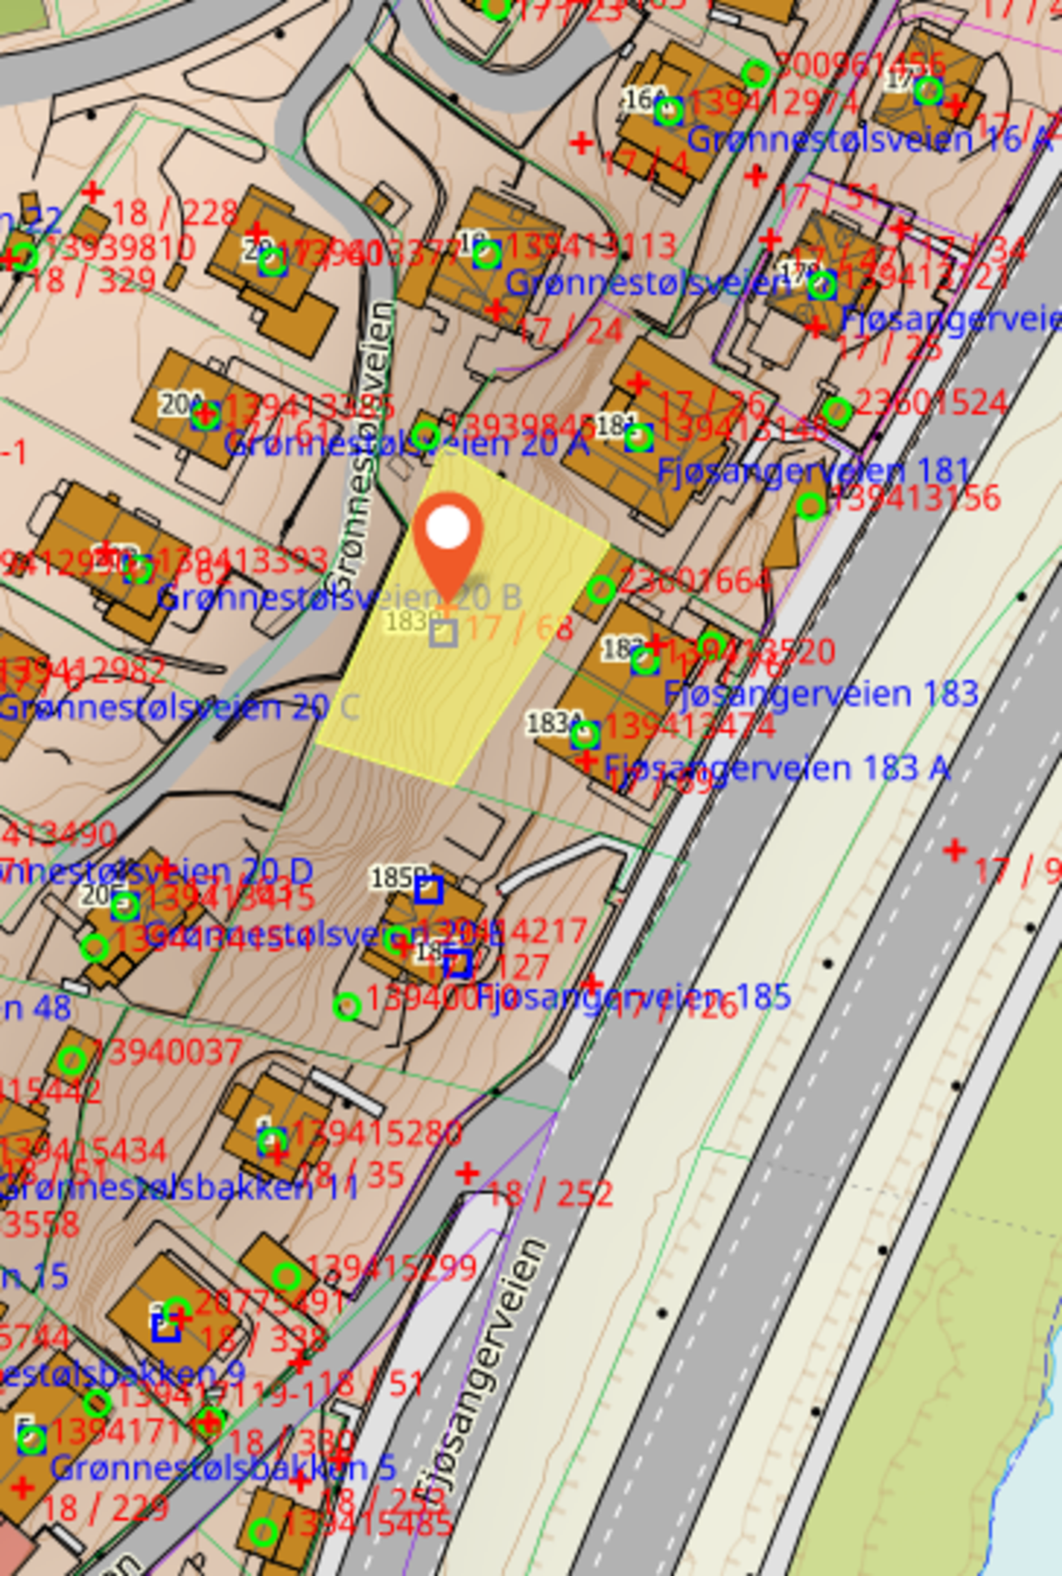1062x1576 pixels.
Task: Select address label Grønnestølsveien 20 B
Action: point(340,598)
